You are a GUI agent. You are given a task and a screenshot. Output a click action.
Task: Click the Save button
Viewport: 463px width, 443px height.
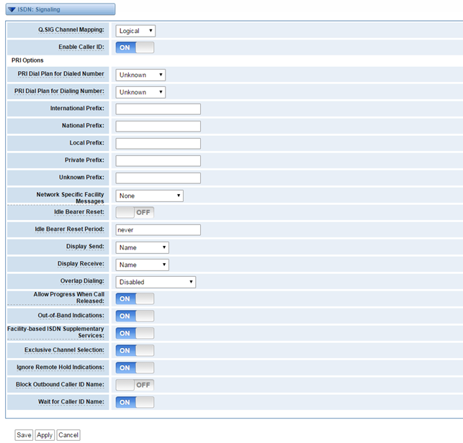click(24, 435)
